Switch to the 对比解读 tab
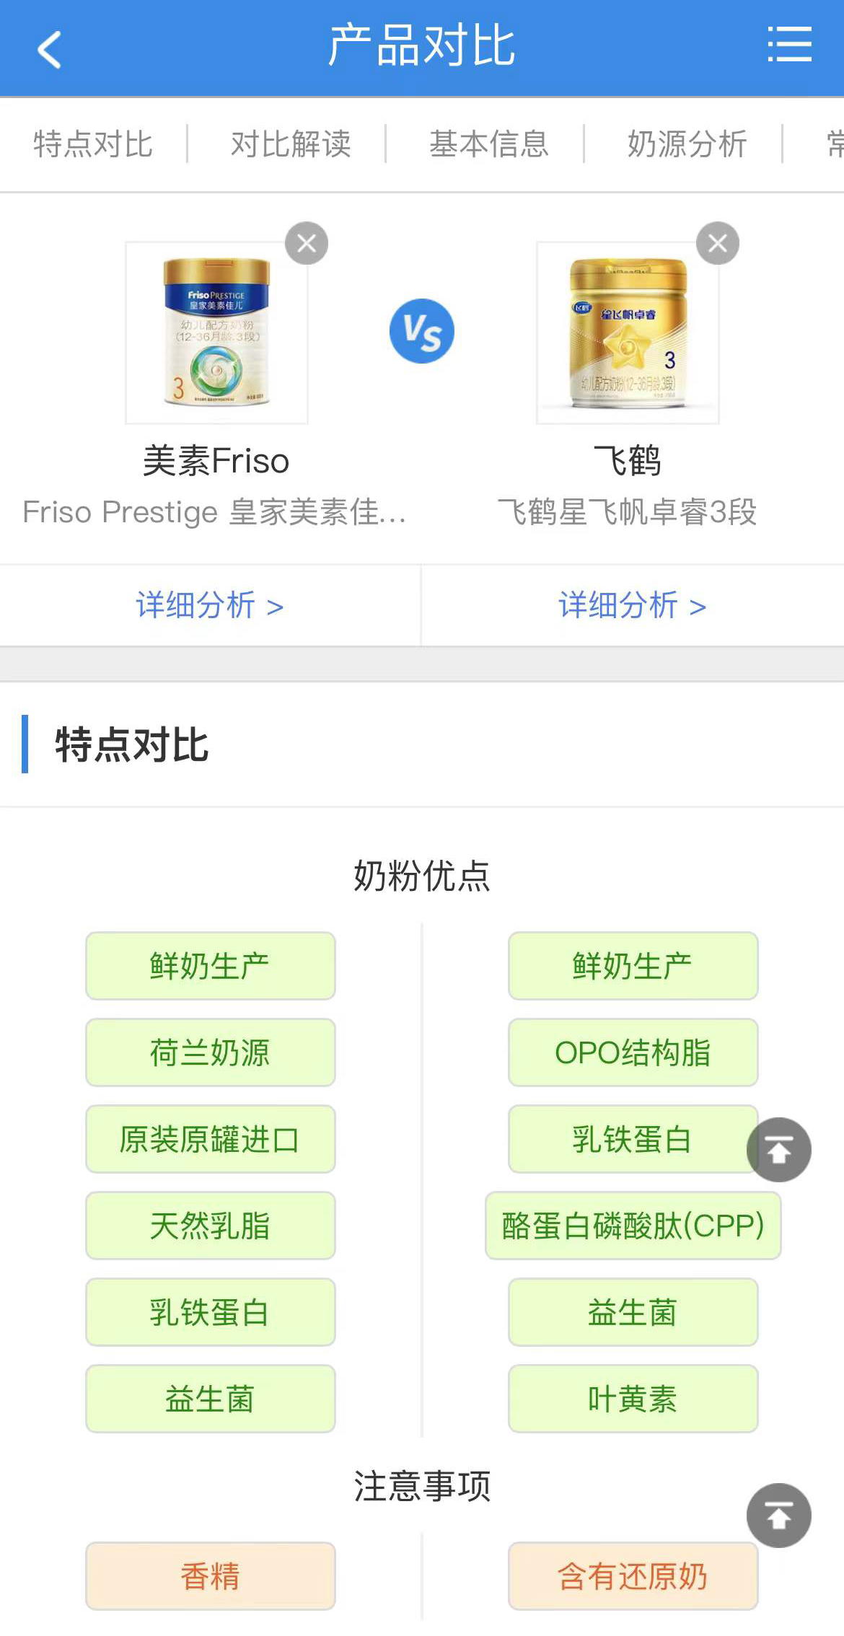Image resolution: width=844 pixels, height=1636 pixels. 291,144
